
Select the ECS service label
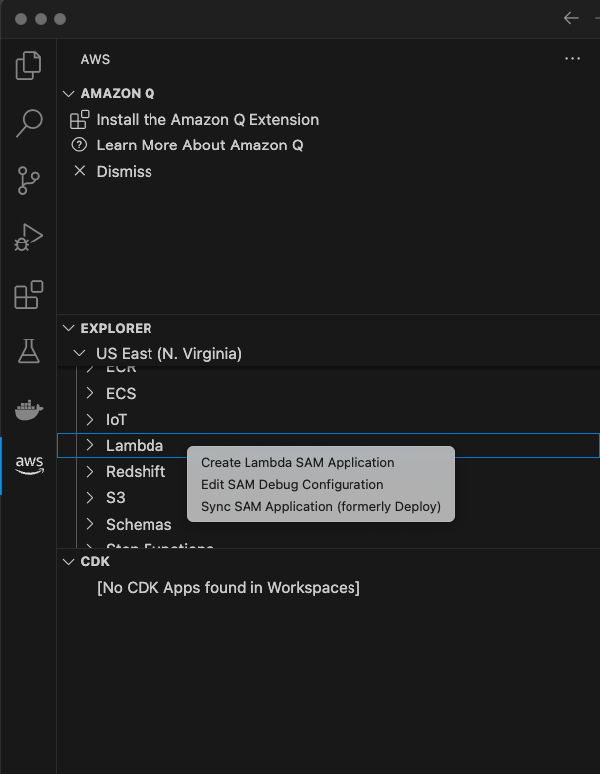coord(121,393)
